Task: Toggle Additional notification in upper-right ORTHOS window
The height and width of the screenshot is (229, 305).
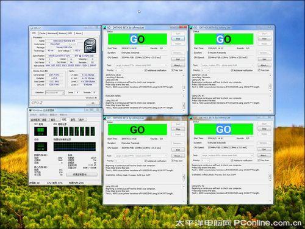Action: coord(232,70)
